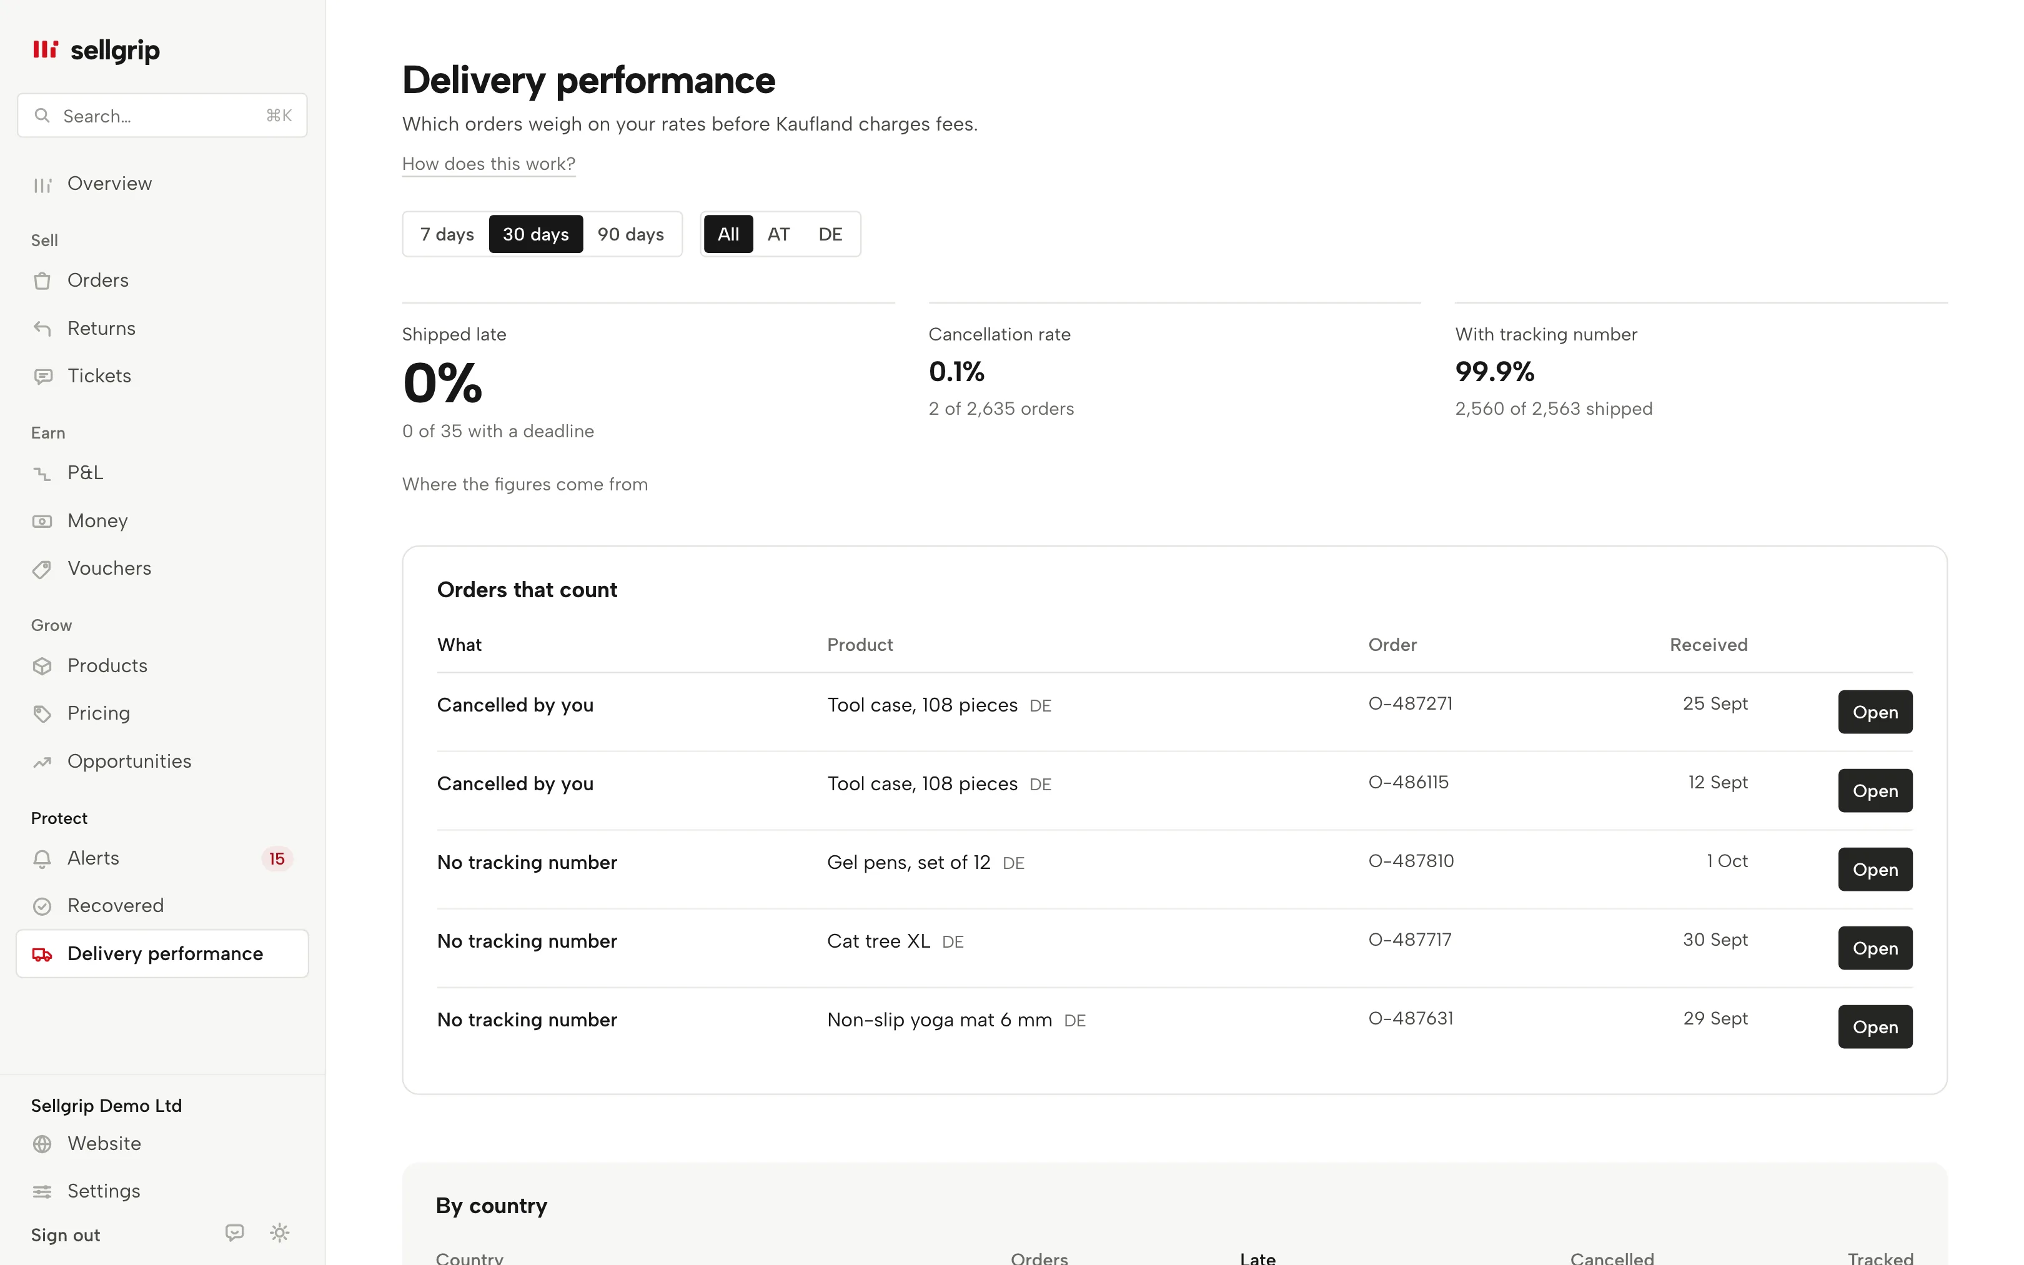
Task: Select the 7 days period
Action: 447,234
